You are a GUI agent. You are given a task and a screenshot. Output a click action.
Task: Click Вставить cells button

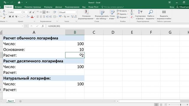click(123, 11)
